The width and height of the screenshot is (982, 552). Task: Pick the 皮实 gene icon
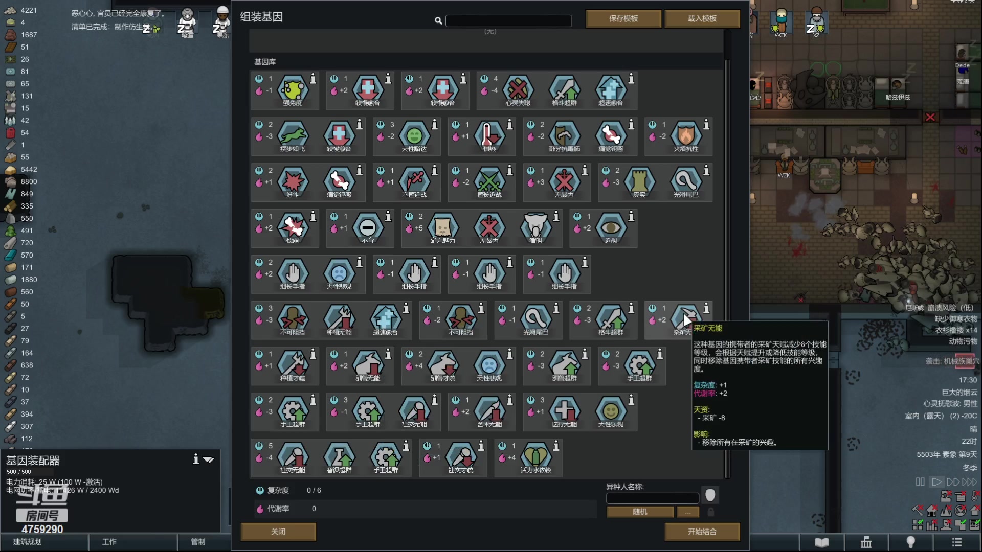click(639, 181)
